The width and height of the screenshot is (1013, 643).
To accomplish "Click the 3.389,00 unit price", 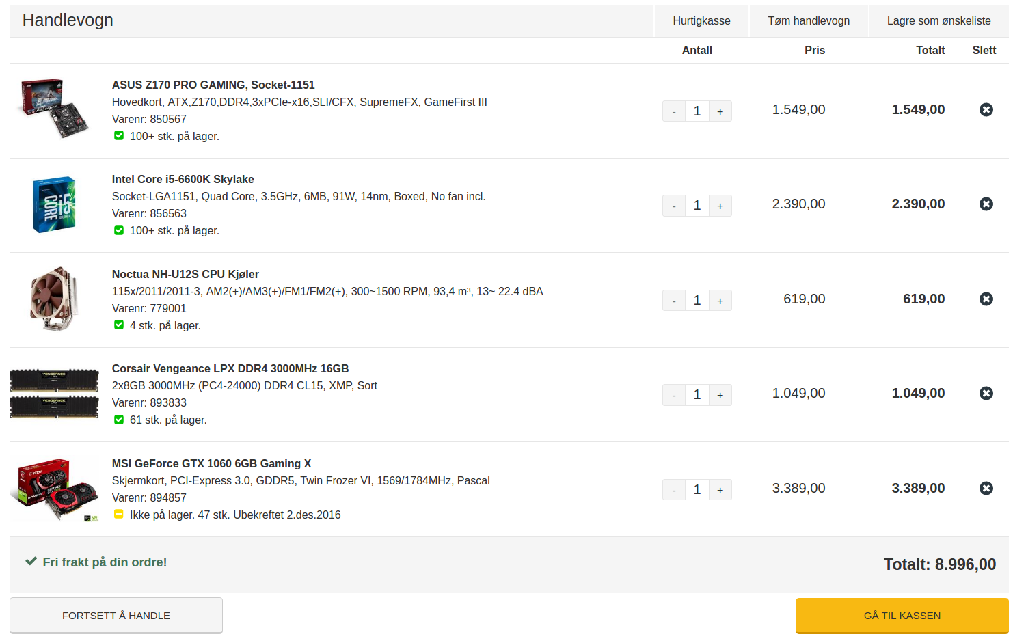I will point(798,488).
